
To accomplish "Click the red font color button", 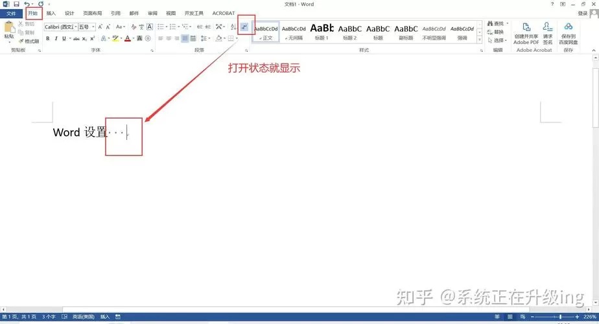I will tap(128, 38).
